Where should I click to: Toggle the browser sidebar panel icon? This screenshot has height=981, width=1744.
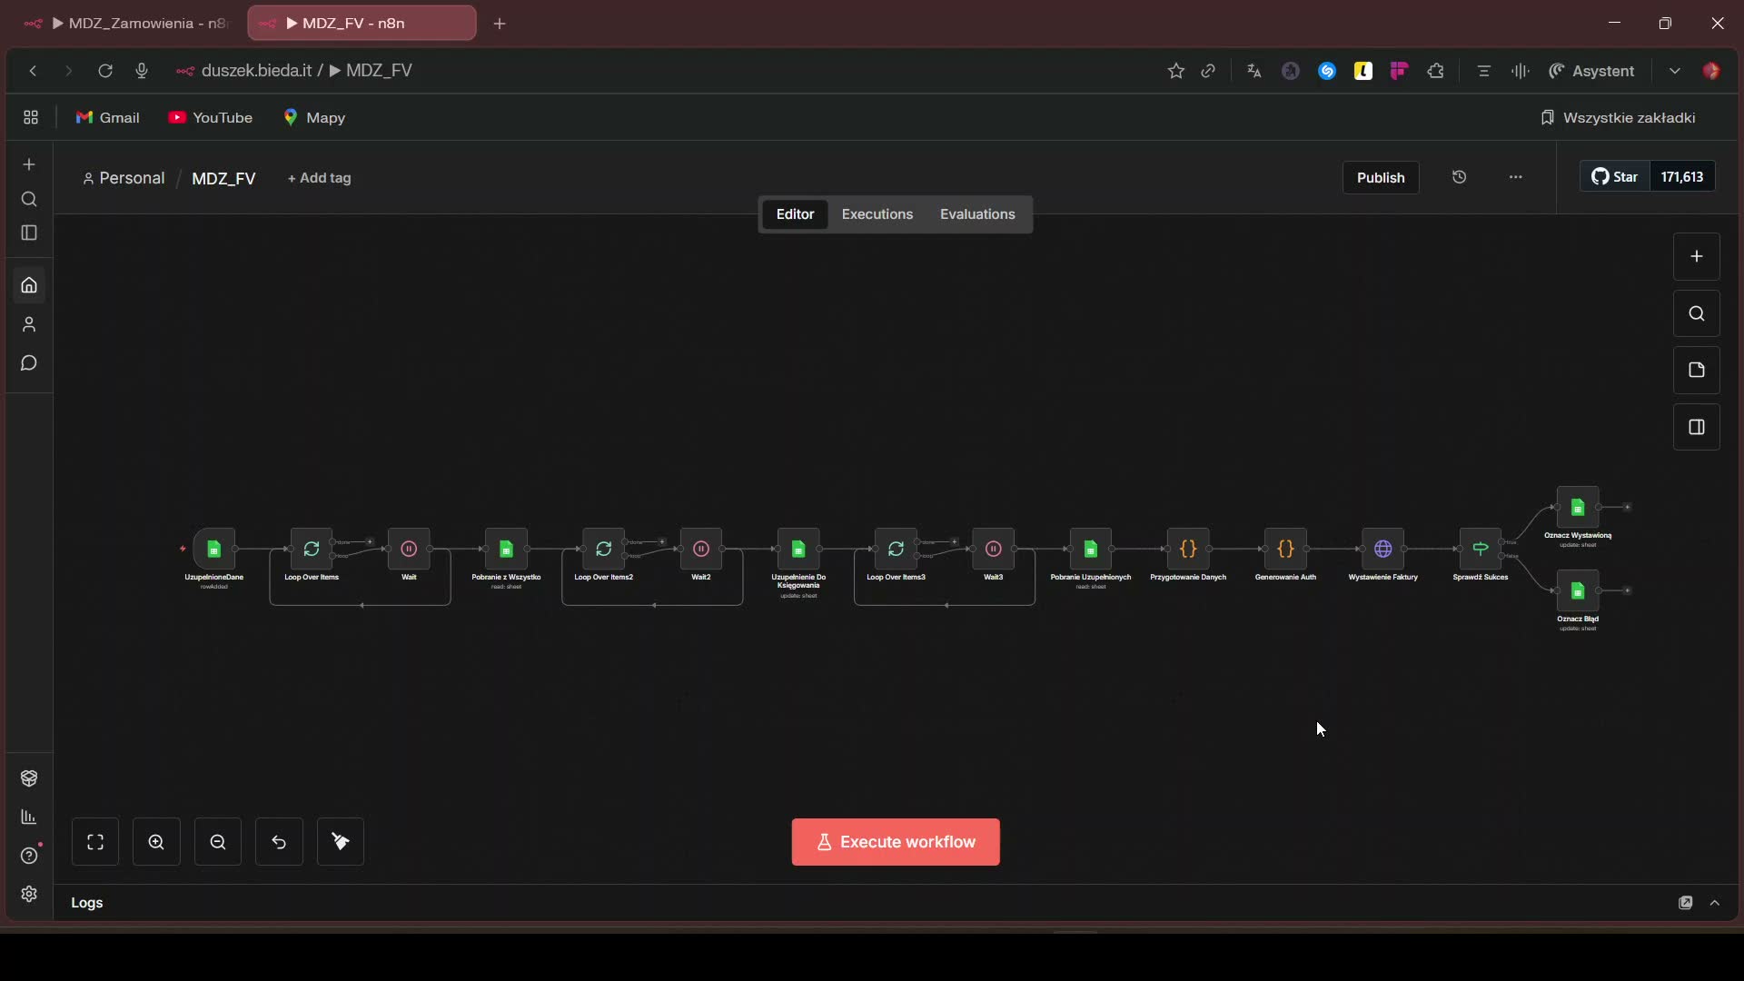coord(29,233)
